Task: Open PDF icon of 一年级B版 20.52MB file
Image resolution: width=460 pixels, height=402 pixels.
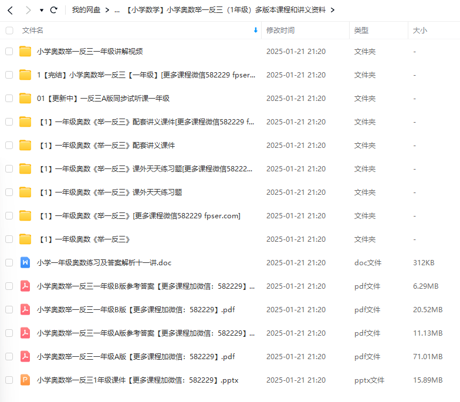Action: tap(25, 310)
